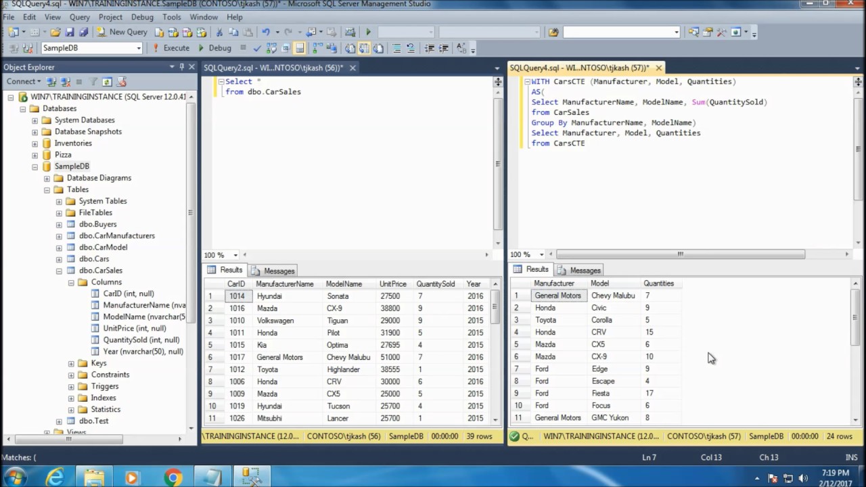Expand the Pizza database node
This screenshot has width=866, height=487.
click(35, 155)
